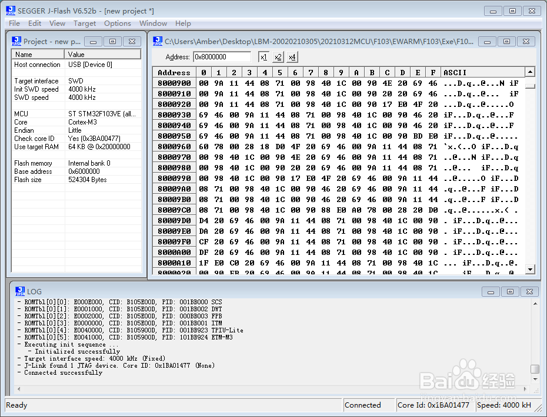Close the hex data window
The height and width of the screenshot is (417, 547).
tap(526, 42)
